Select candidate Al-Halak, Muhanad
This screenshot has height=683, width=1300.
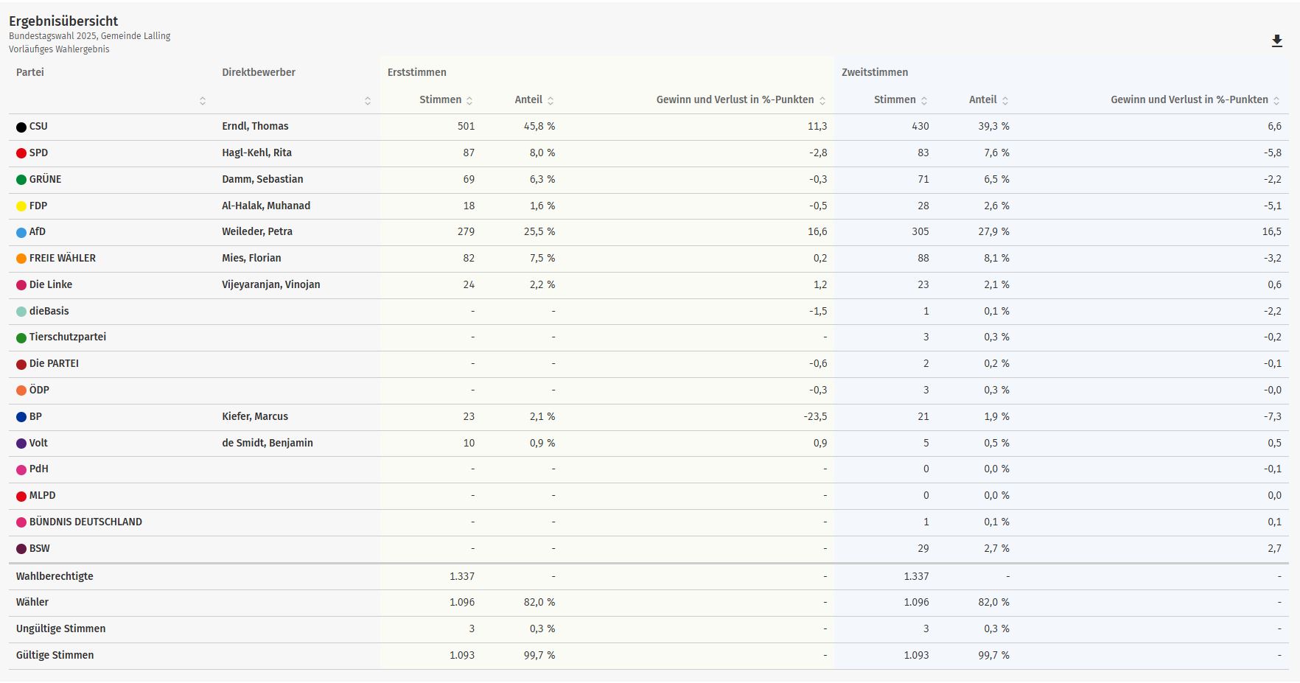point(266,206)
